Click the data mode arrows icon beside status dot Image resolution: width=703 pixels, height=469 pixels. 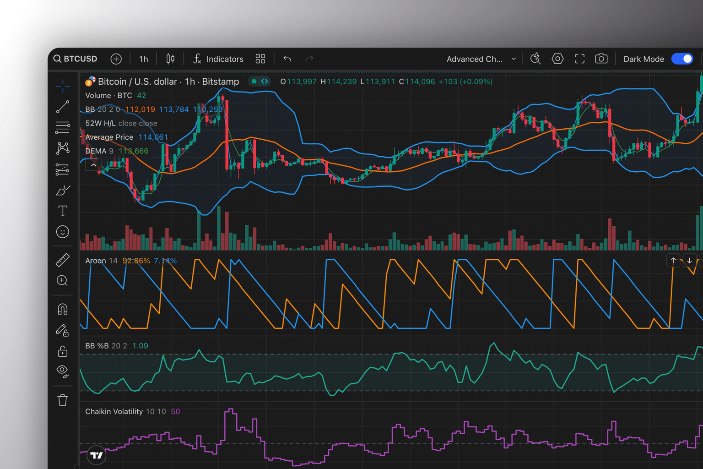coord(265,82)
